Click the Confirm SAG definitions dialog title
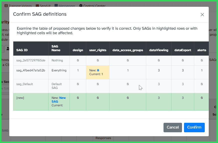The height and width of the screenshot is (143, 218). click(40, 14)
